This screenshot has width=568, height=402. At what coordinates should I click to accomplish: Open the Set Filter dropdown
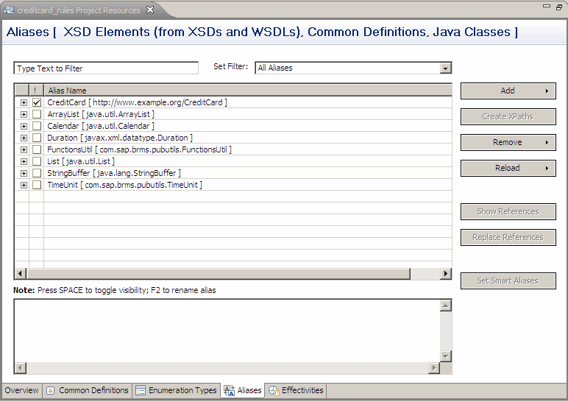pos(445,68)
